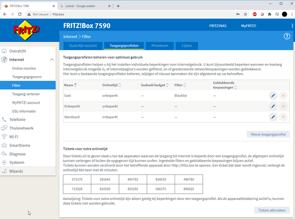The height and width of the screenshot is (219, 295).
Task: Select Filter in the sidebar
Action: pyautogui.click(x=28, y=85)
